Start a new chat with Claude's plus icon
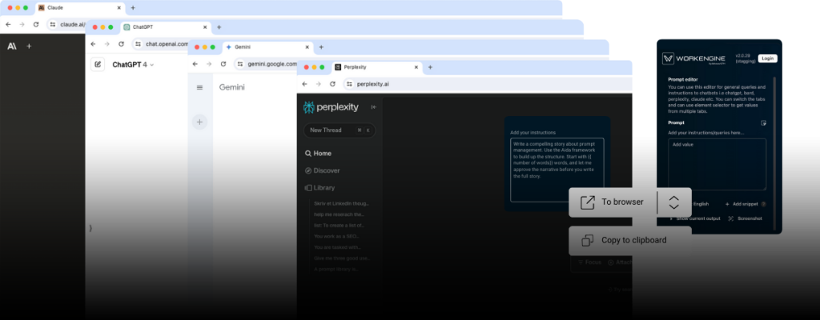This screenshot has width=820, height=320. pyautogui.click(x=29, y=46)
